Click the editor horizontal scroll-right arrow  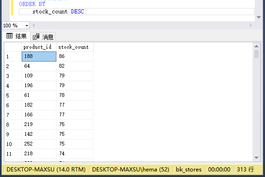point(251,25)
